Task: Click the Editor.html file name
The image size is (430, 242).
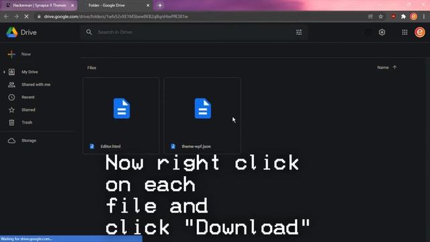Action: click(x=110, y=147)
